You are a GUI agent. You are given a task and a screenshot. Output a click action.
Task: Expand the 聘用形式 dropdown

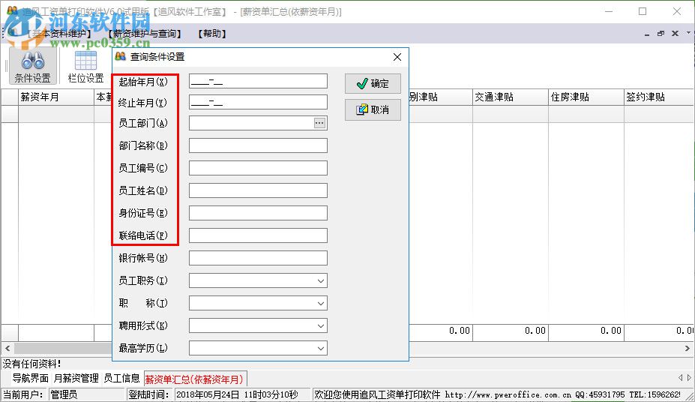pyautogui.click(x=320, y=325)
